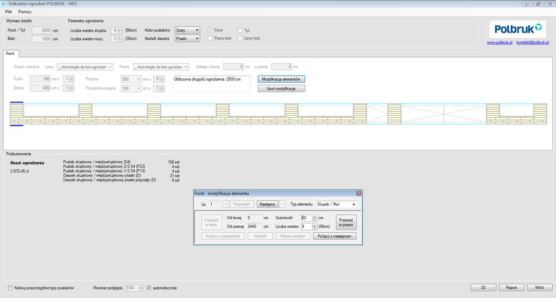
Task: Click the fence cost value 2.970,45 zł
Action: (x=20, y=171)
